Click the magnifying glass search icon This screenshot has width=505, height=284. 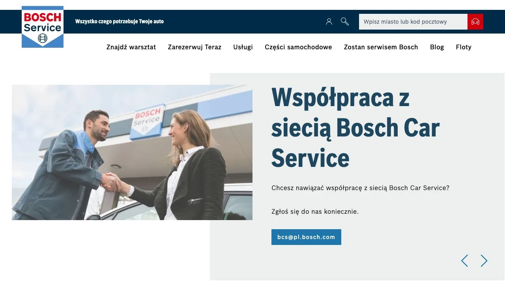point(345,22)
